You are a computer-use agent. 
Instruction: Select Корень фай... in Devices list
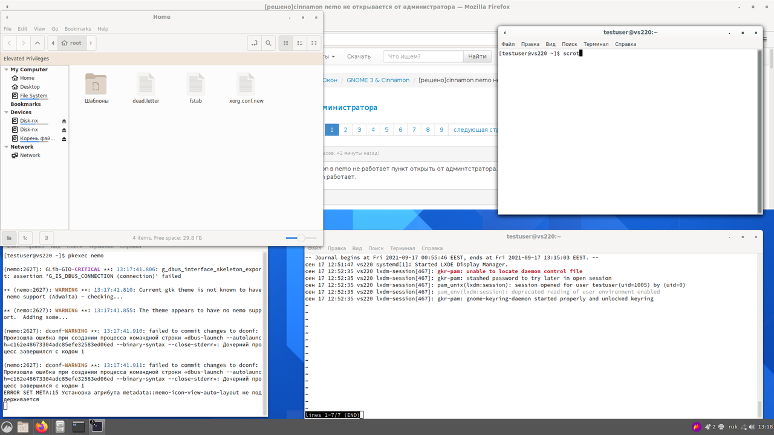click(37, 138)
